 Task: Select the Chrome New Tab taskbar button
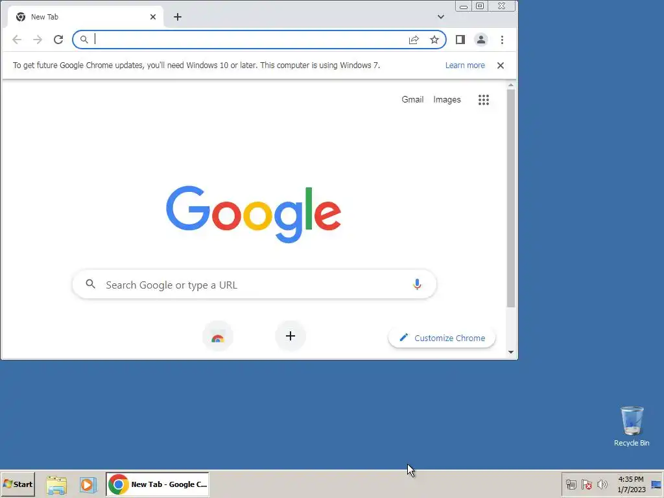tap(158, 484)
